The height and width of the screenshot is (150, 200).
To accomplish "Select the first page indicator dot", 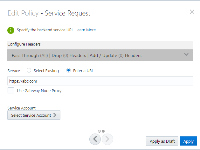I will (100, 131).
